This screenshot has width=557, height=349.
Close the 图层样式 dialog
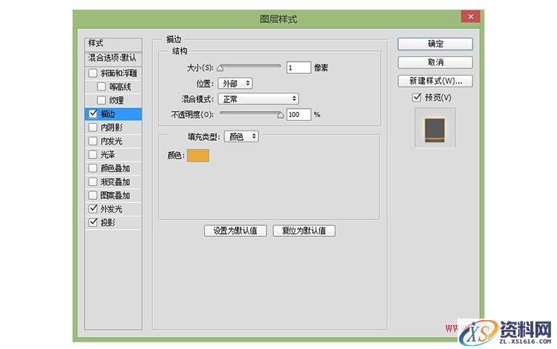[470, 16]
